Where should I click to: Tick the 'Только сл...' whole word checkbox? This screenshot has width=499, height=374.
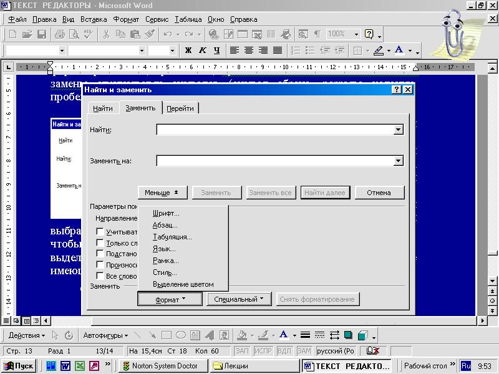(x=100, y=243)
